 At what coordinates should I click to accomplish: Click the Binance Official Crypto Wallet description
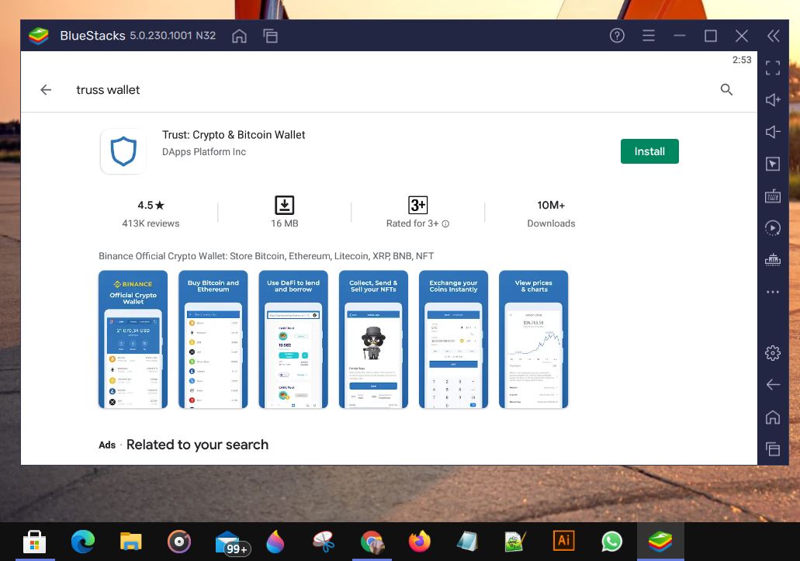tap(266, 256)
